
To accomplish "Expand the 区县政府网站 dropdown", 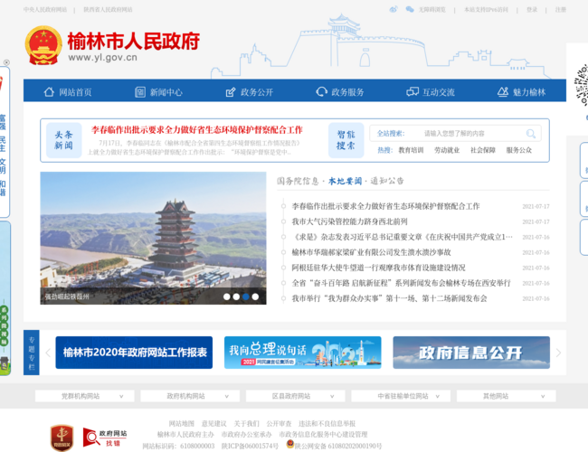I will click(296, 396).
